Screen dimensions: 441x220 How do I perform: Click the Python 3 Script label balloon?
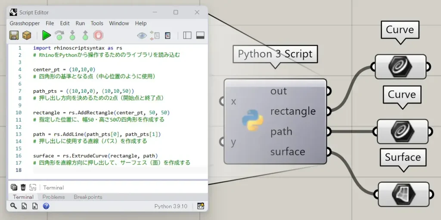pyautogui.click(x=275, y=54)
